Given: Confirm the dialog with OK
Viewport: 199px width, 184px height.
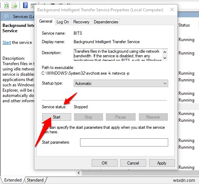Looking at the screenshot, I should (104, 163).
